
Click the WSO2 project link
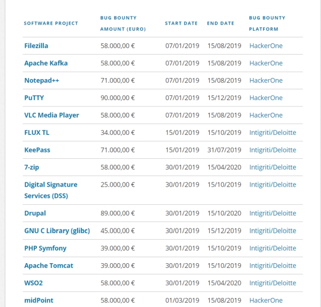pyautogui.click(x=34, y=283)
